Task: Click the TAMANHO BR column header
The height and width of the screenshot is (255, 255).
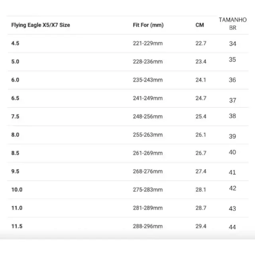Action: (x=233, y=24)
